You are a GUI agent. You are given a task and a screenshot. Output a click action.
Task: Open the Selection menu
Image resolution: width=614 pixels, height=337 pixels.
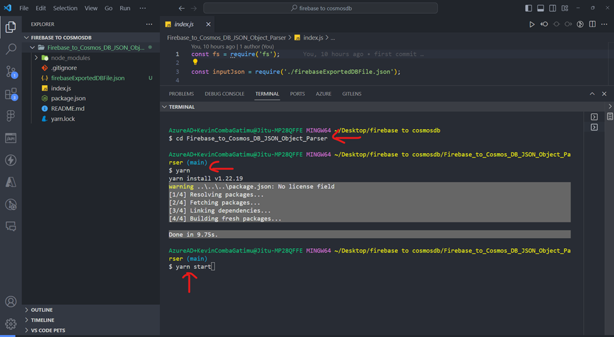pos(65,8)
